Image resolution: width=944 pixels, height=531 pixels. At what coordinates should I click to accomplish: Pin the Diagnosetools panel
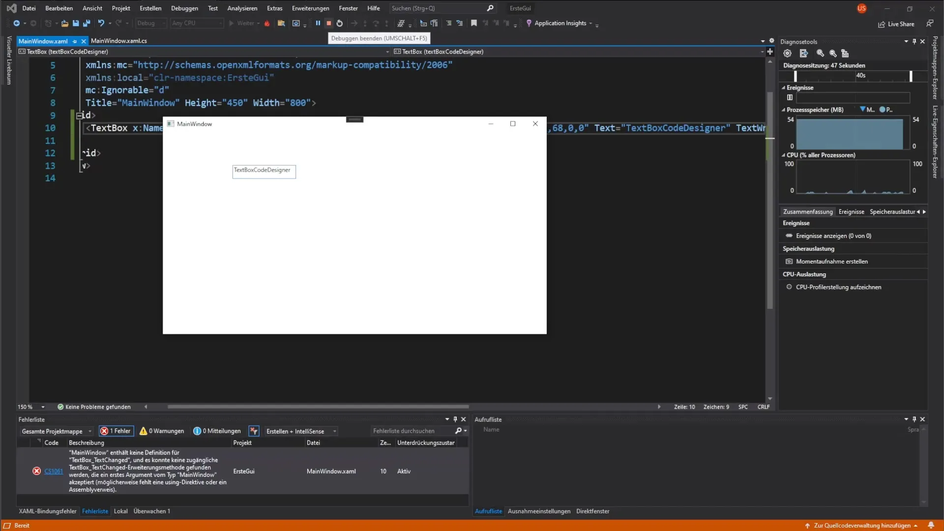(914, 41)
